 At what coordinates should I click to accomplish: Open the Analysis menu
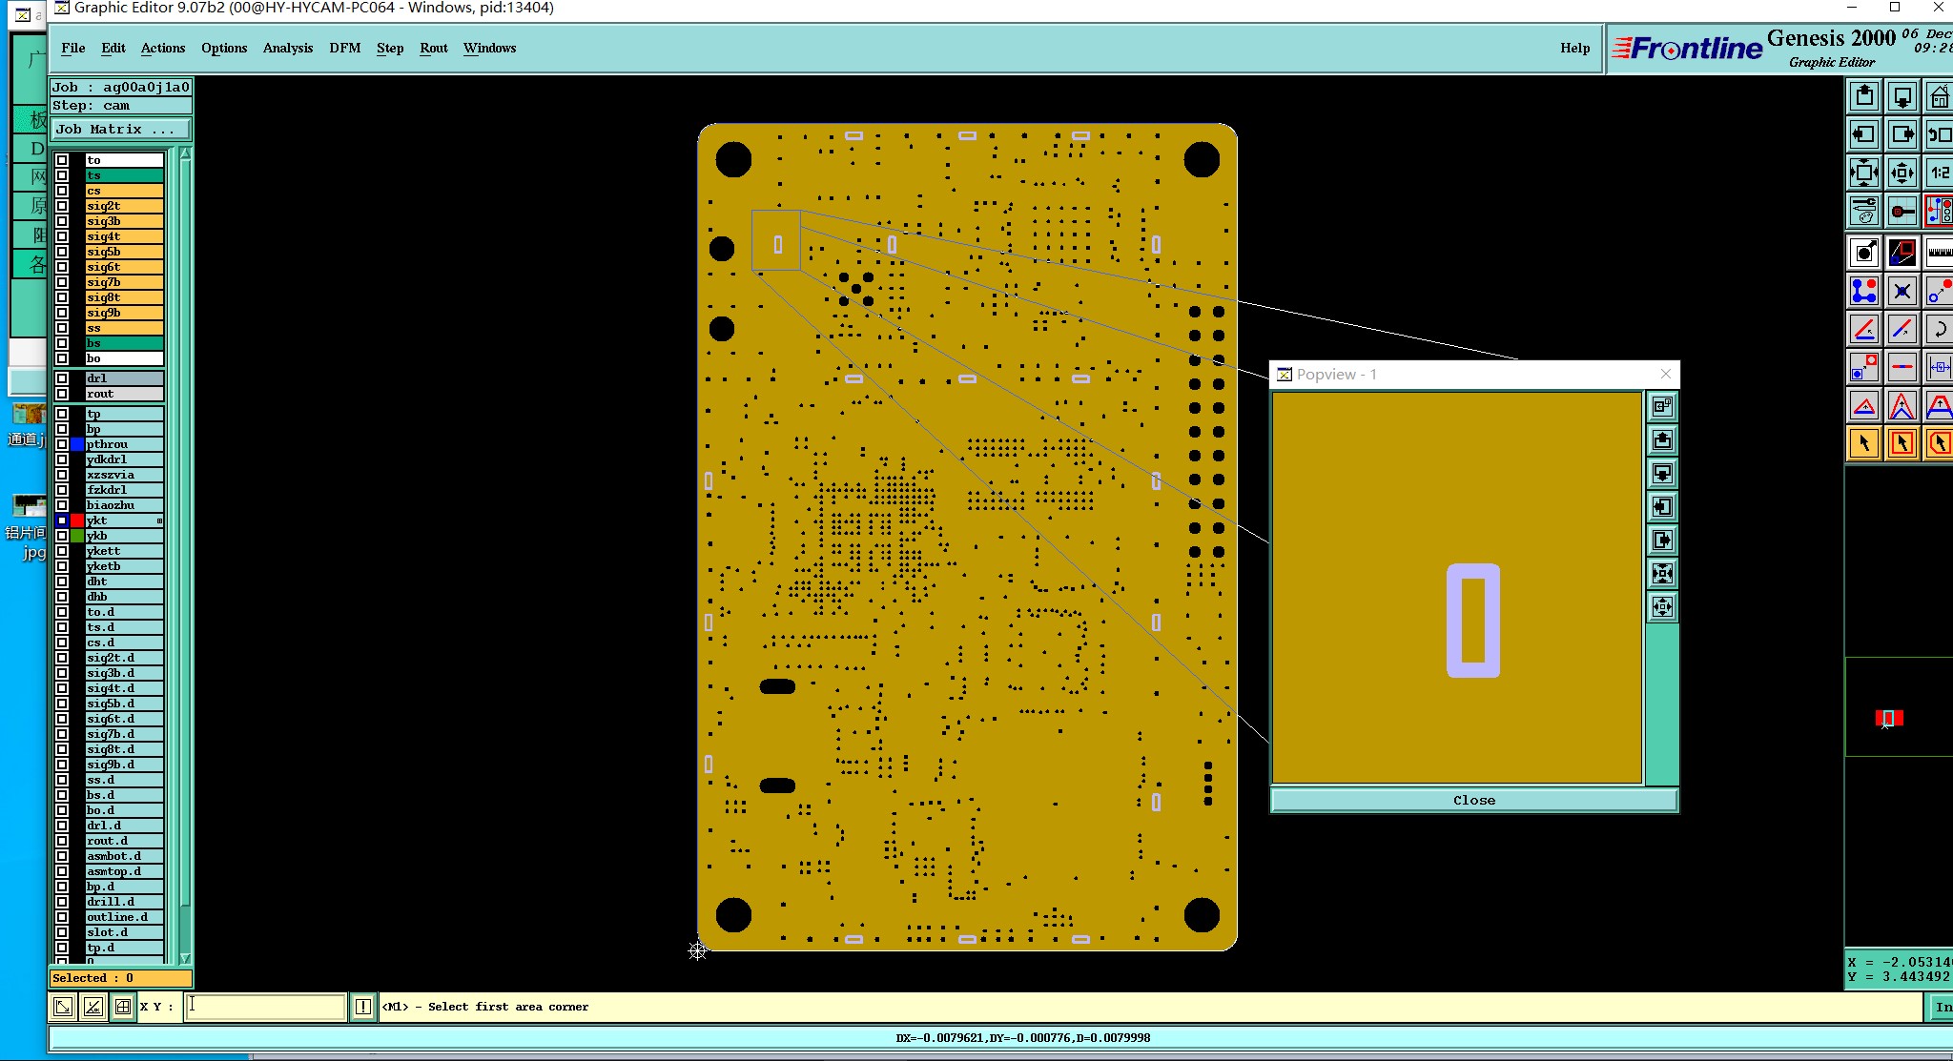coord(287,48)
